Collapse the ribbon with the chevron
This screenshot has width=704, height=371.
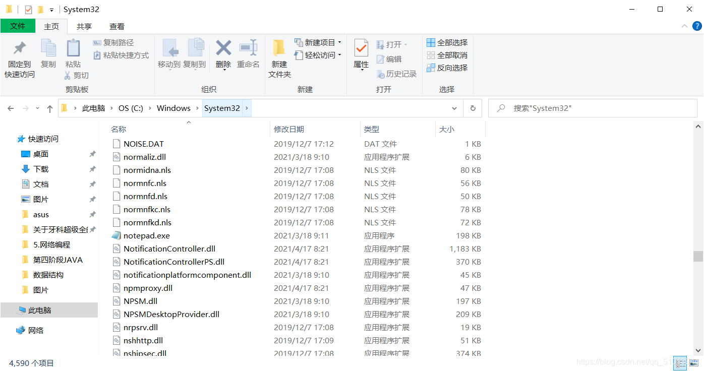[684, 26]
